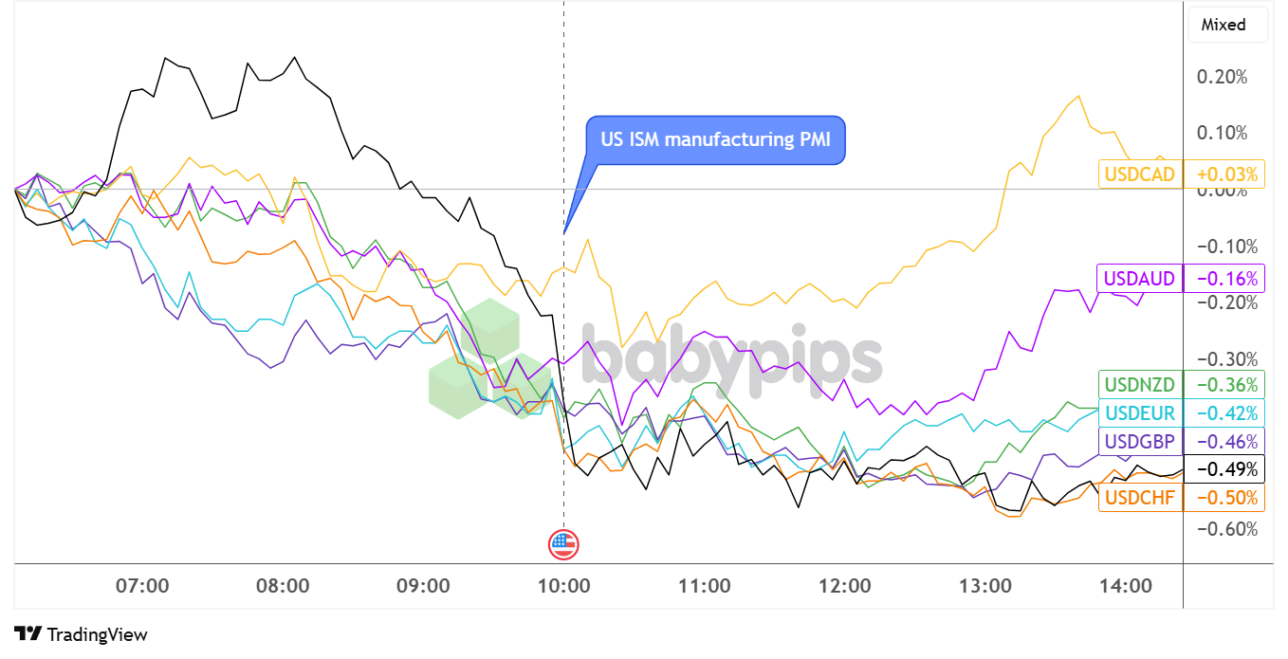Select the USDEUR series label
The image size is (1288, 659).
click(1140, 412)
